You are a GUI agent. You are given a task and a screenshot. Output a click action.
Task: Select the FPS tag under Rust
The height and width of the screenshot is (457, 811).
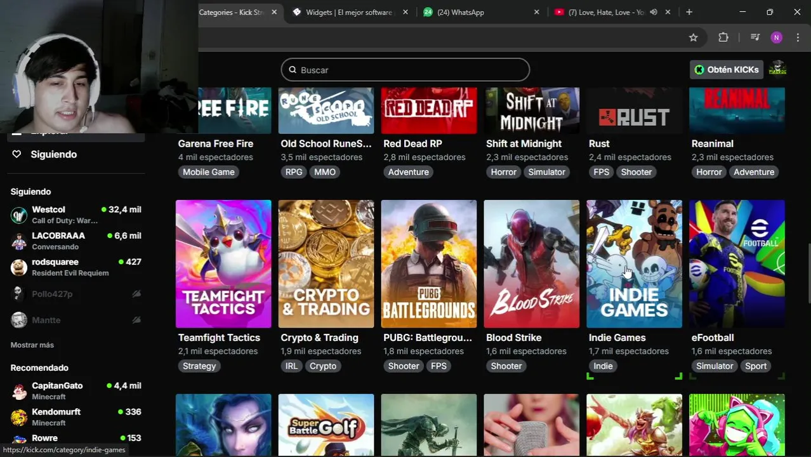tap(601, 172)
